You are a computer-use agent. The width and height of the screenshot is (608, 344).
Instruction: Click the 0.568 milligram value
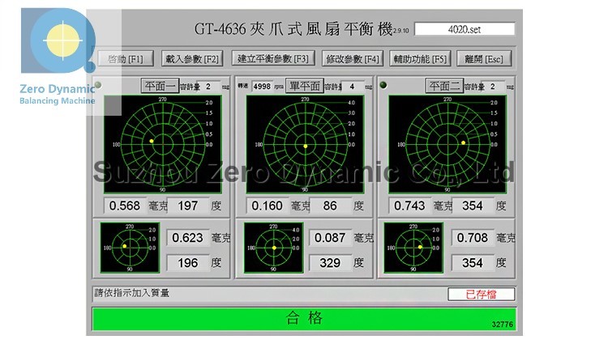[125, 206]
